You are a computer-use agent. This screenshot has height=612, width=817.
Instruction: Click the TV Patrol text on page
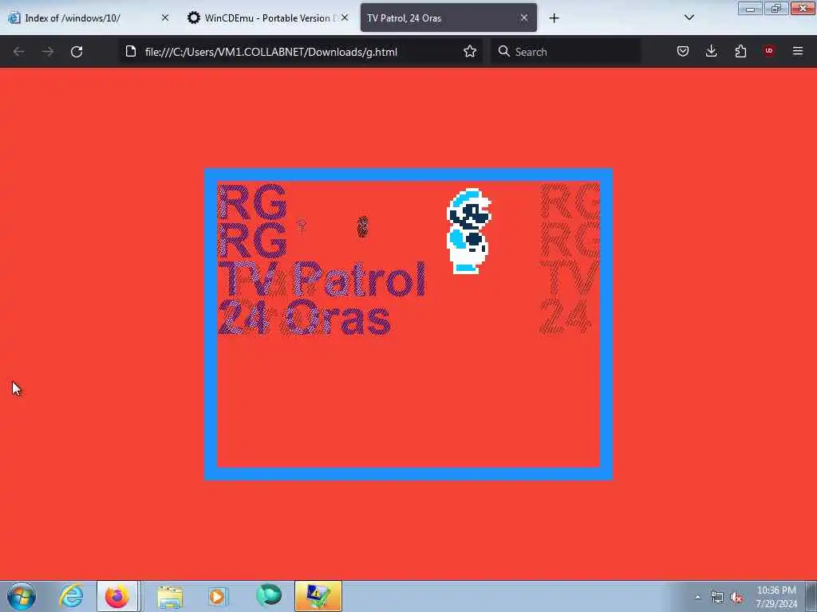click(x=322, y=279)
